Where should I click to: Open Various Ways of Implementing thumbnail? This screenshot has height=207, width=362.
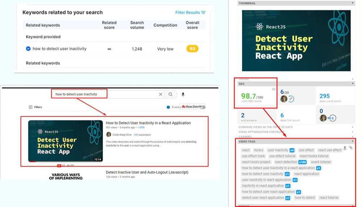[66, 176]
